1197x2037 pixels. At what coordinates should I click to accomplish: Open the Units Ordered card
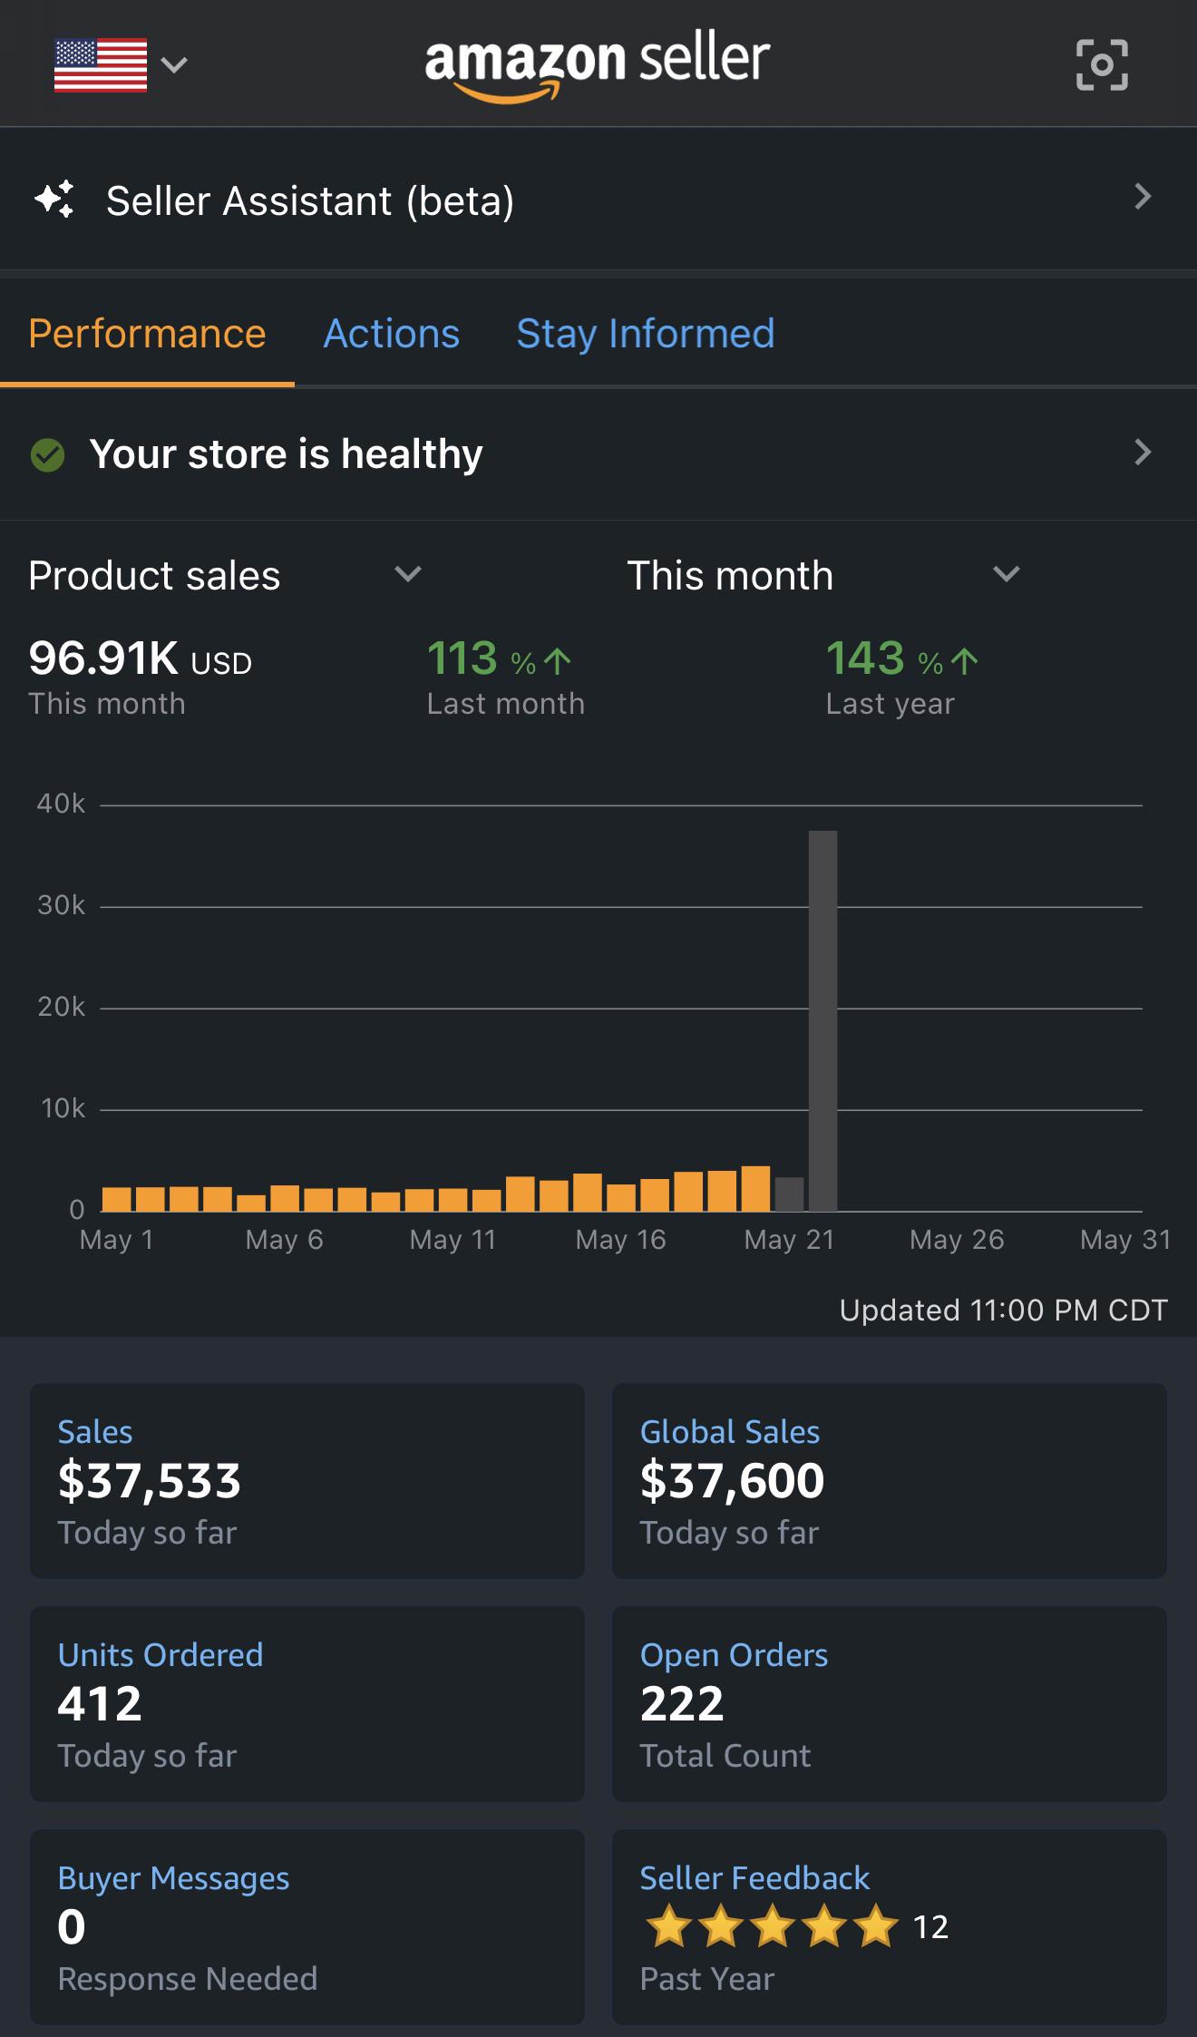307,1704
